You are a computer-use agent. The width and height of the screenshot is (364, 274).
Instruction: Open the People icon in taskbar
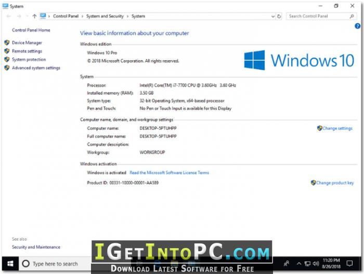(287, 264)
